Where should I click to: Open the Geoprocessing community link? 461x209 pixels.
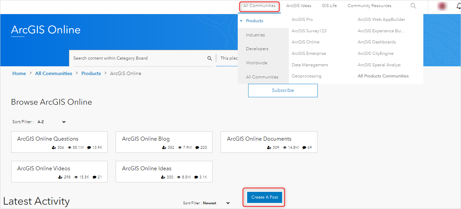click(306, 76)
